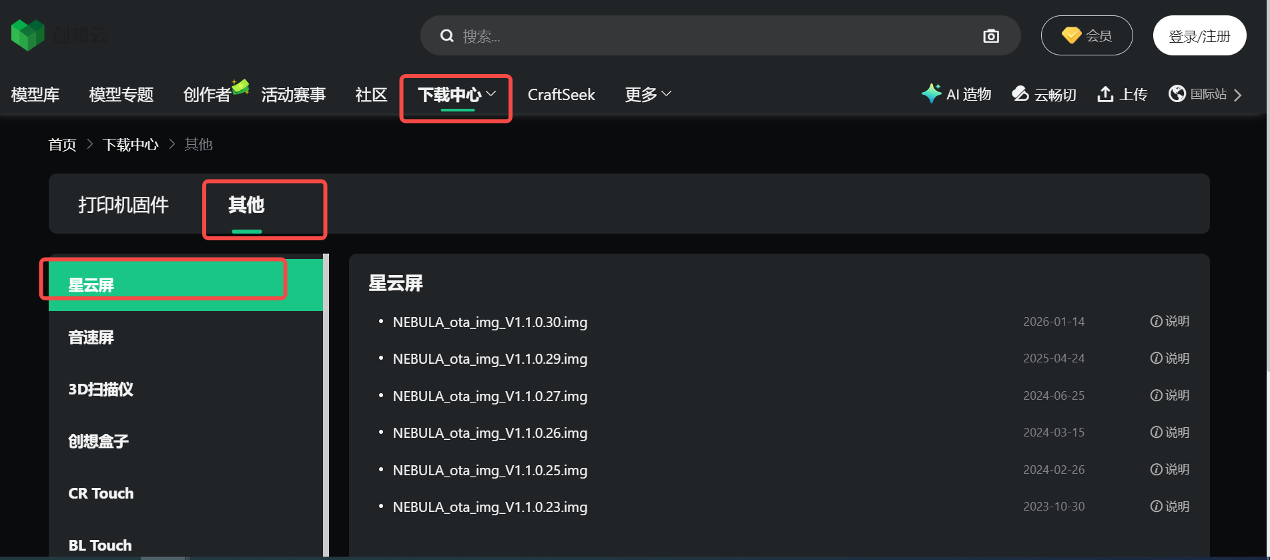
Task: Click the 上传 upload icon button
Action: pos(1122,94)
